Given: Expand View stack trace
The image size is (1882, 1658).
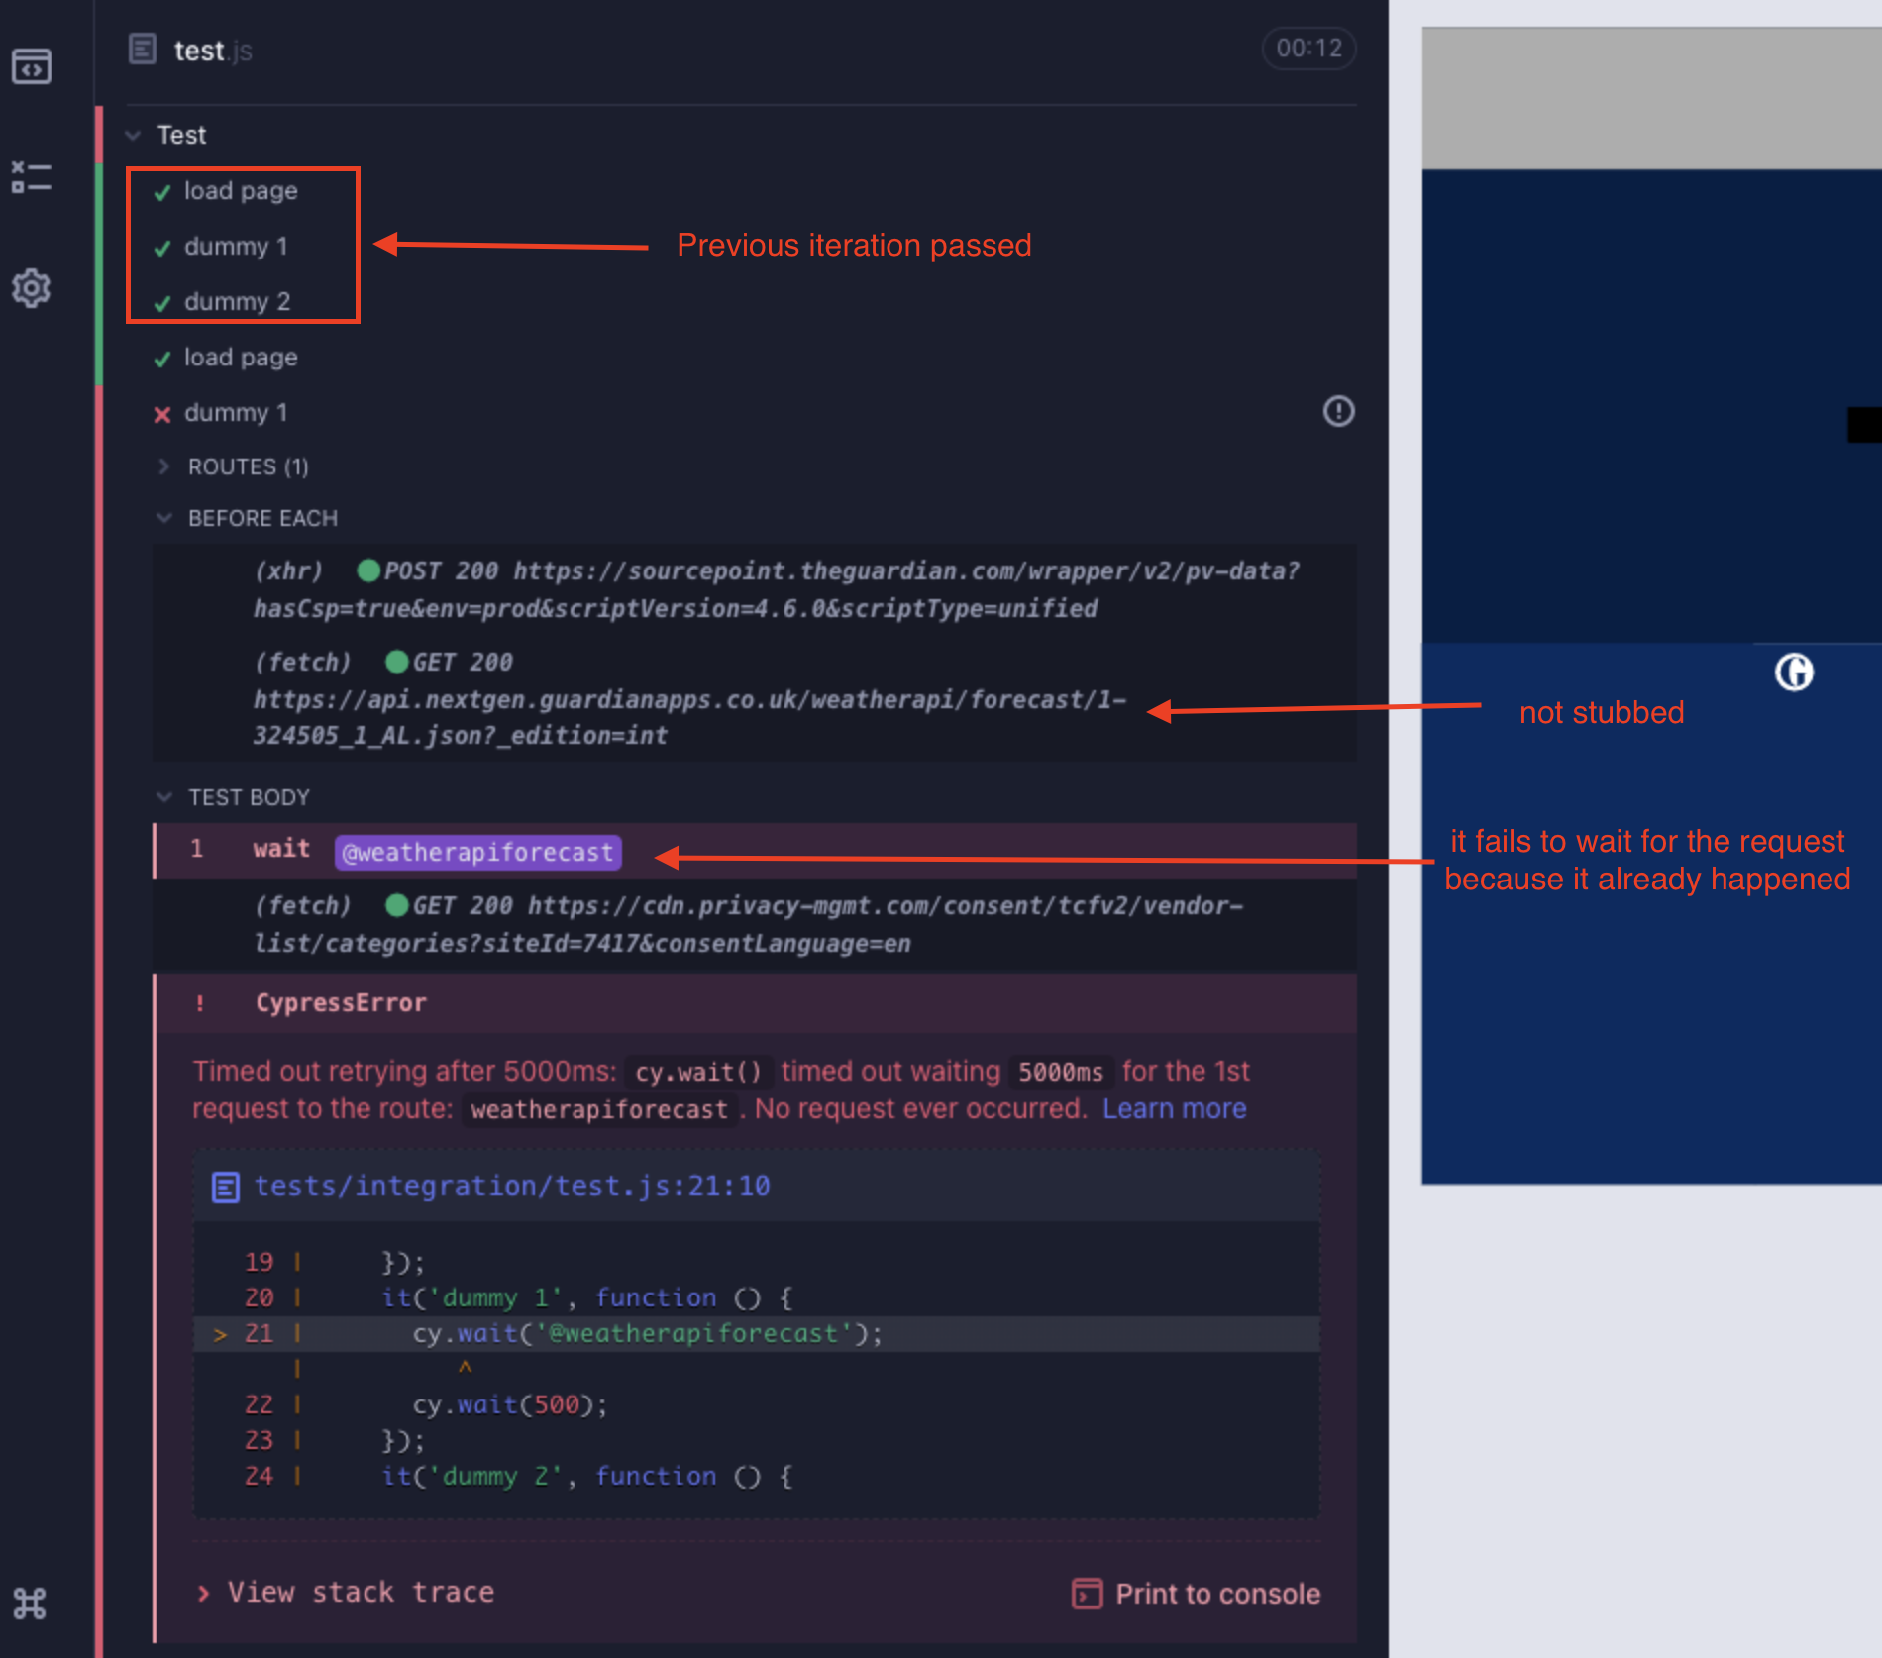Looking at the screenshot, I should (347, 1592).
